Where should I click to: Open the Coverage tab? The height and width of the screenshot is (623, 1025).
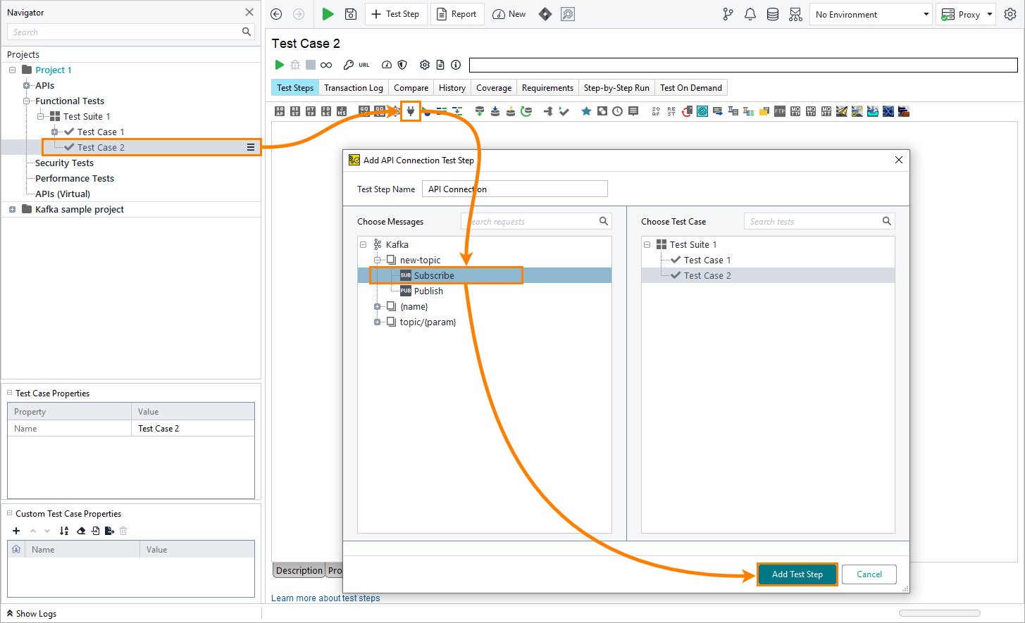[x=493, y=87]
